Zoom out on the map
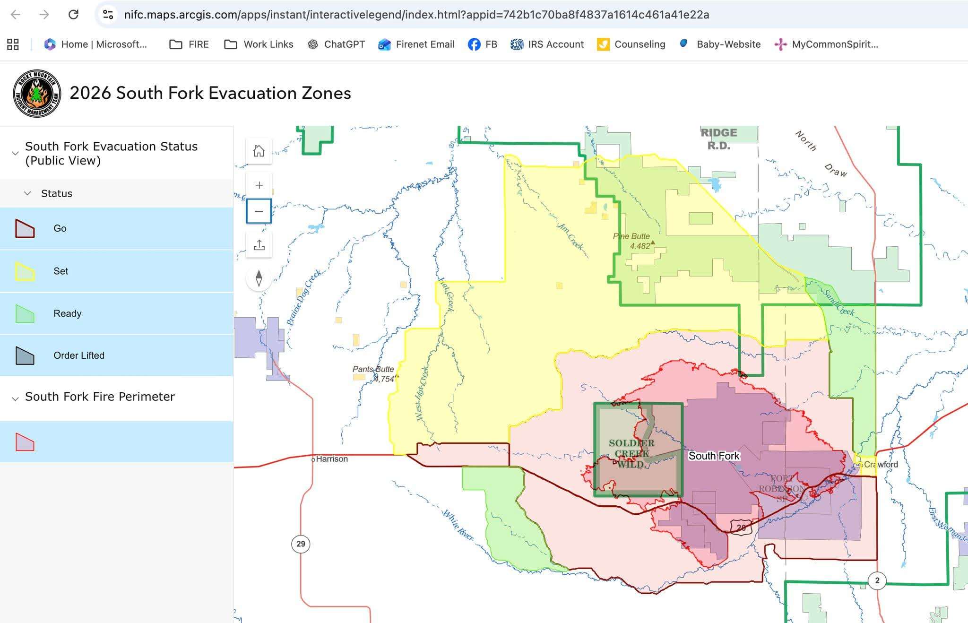Screen dimensions: 968x623 [259, 211]
